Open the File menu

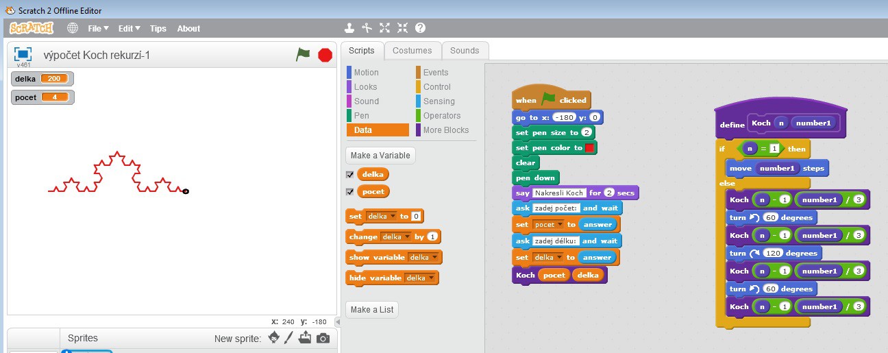(98, 29)
